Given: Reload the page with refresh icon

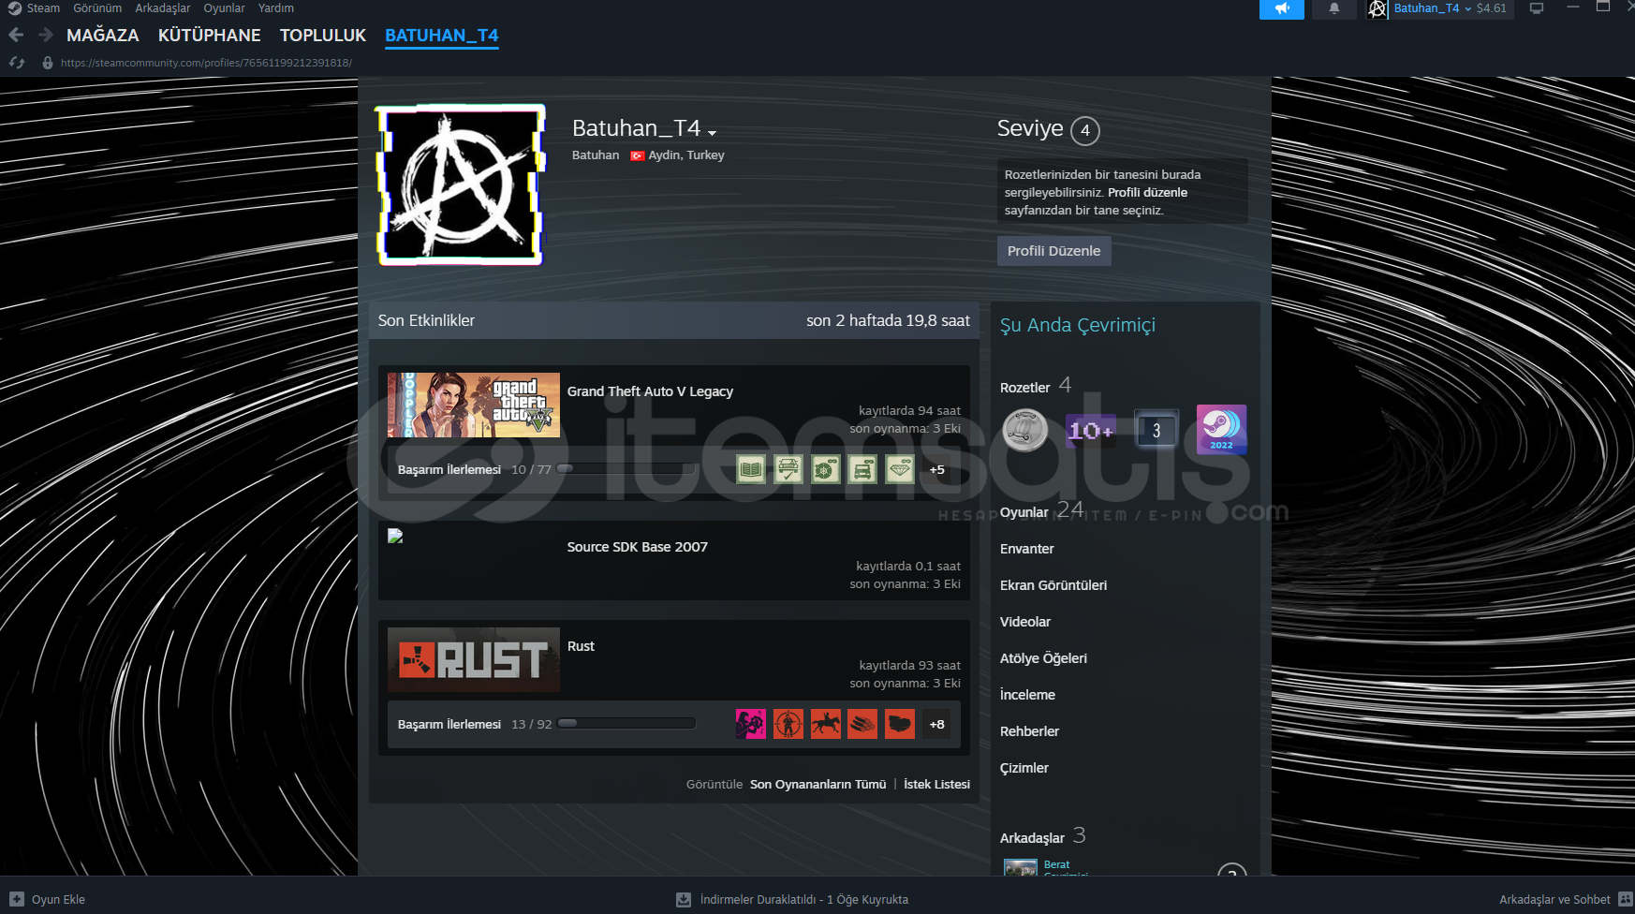Looking at the screenshot, I should (17, 63).
